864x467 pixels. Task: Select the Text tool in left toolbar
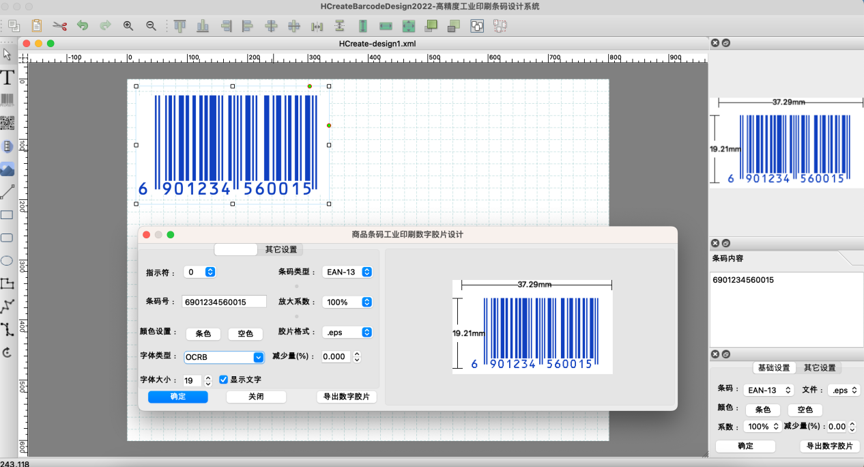8,77
